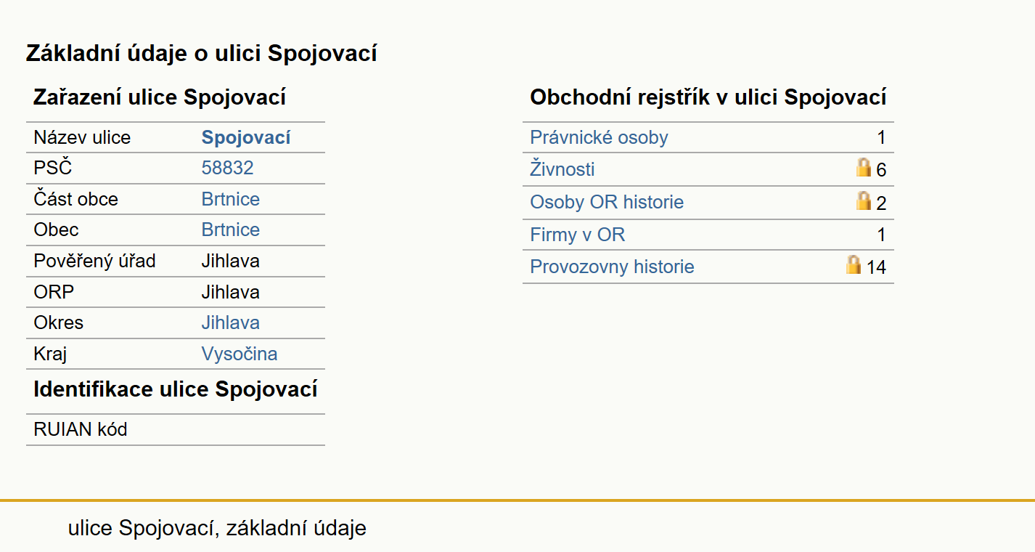1035x552 pixels.
Task: View the Provozovny historie link
Action: click(x=612, y=267)
